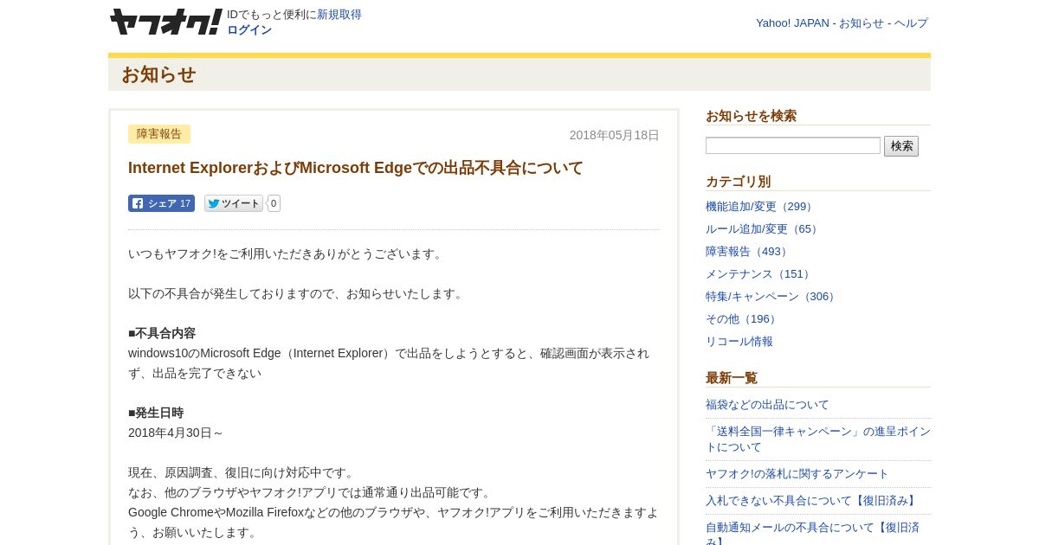
Task: Tweet the article with ツイート button
Action: (x=234, y=203)
